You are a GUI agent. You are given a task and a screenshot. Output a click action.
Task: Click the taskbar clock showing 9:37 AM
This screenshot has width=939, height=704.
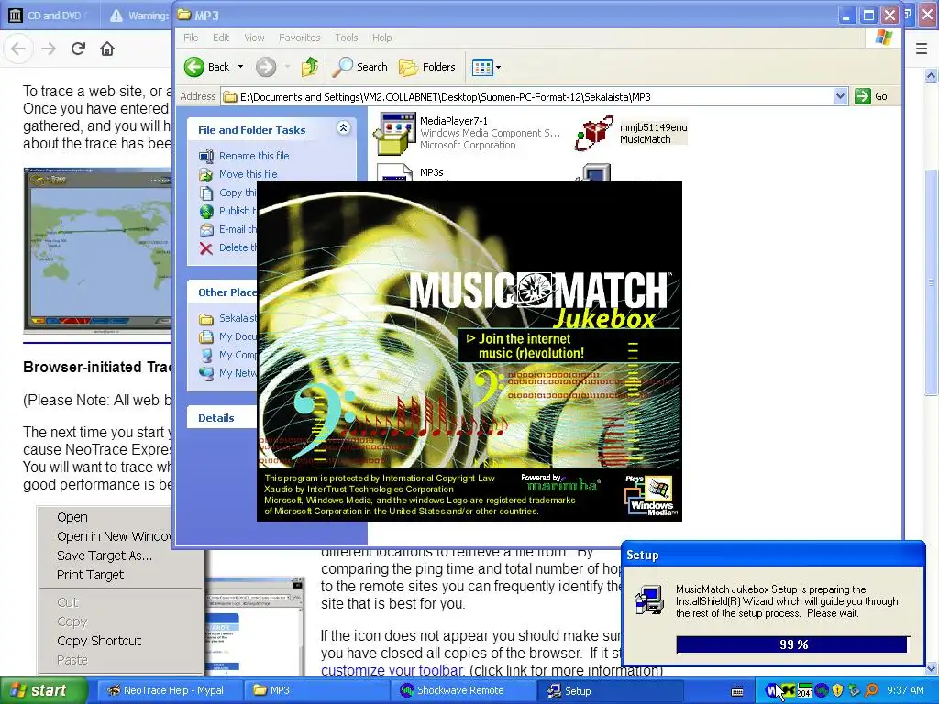coord(905,690)
